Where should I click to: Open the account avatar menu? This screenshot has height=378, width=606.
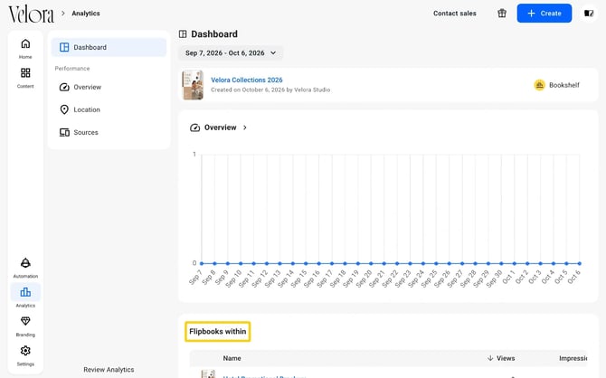pyautogui.click(x=589, y=14)
